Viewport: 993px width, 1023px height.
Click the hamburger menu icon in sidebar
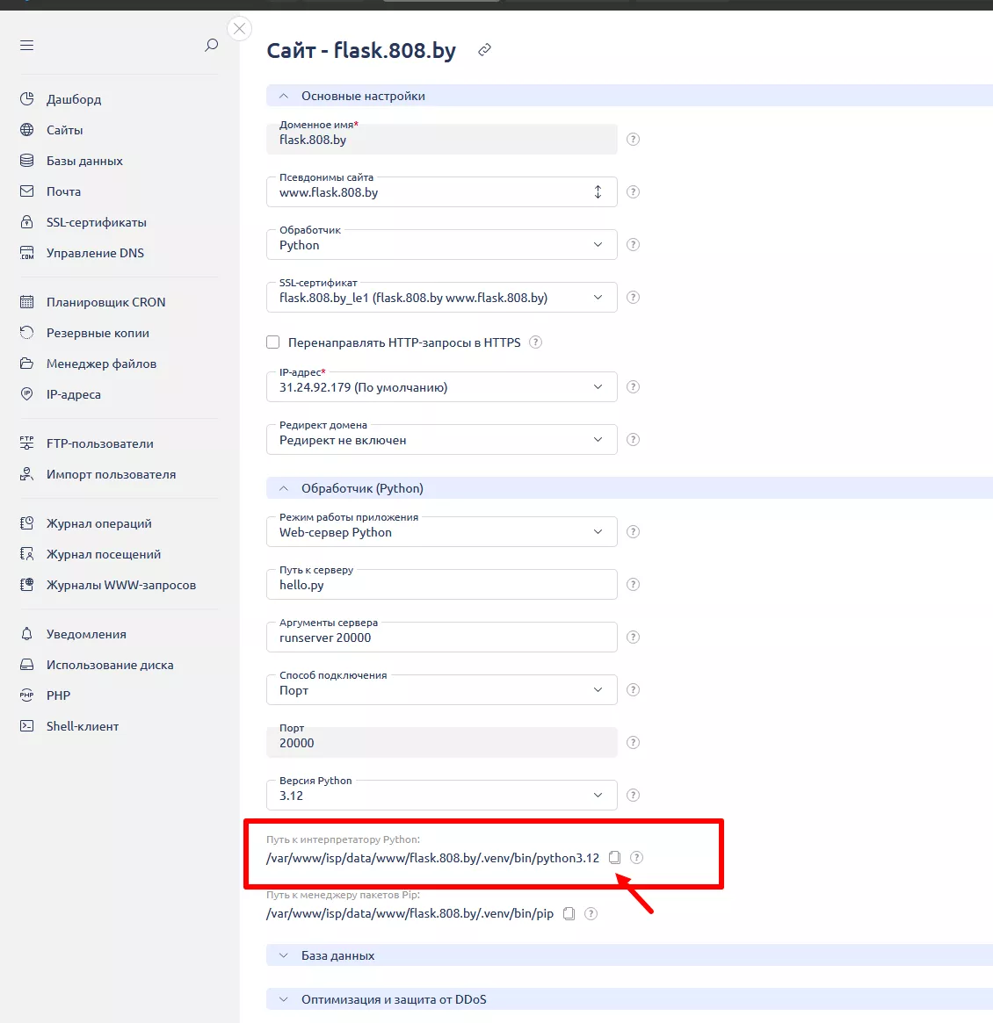click(x=27, y=45)
